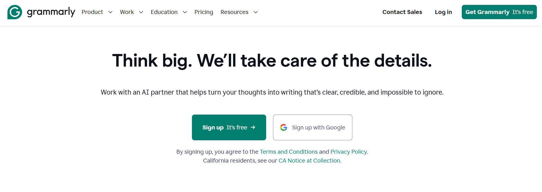
Task: Expand the Product dropdown chevron
Action: (110, 12)
